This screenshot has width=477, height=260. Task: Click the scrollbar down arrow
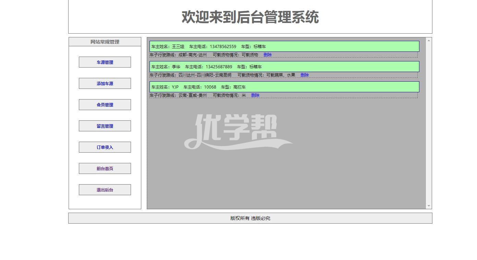tap(429, 206)
